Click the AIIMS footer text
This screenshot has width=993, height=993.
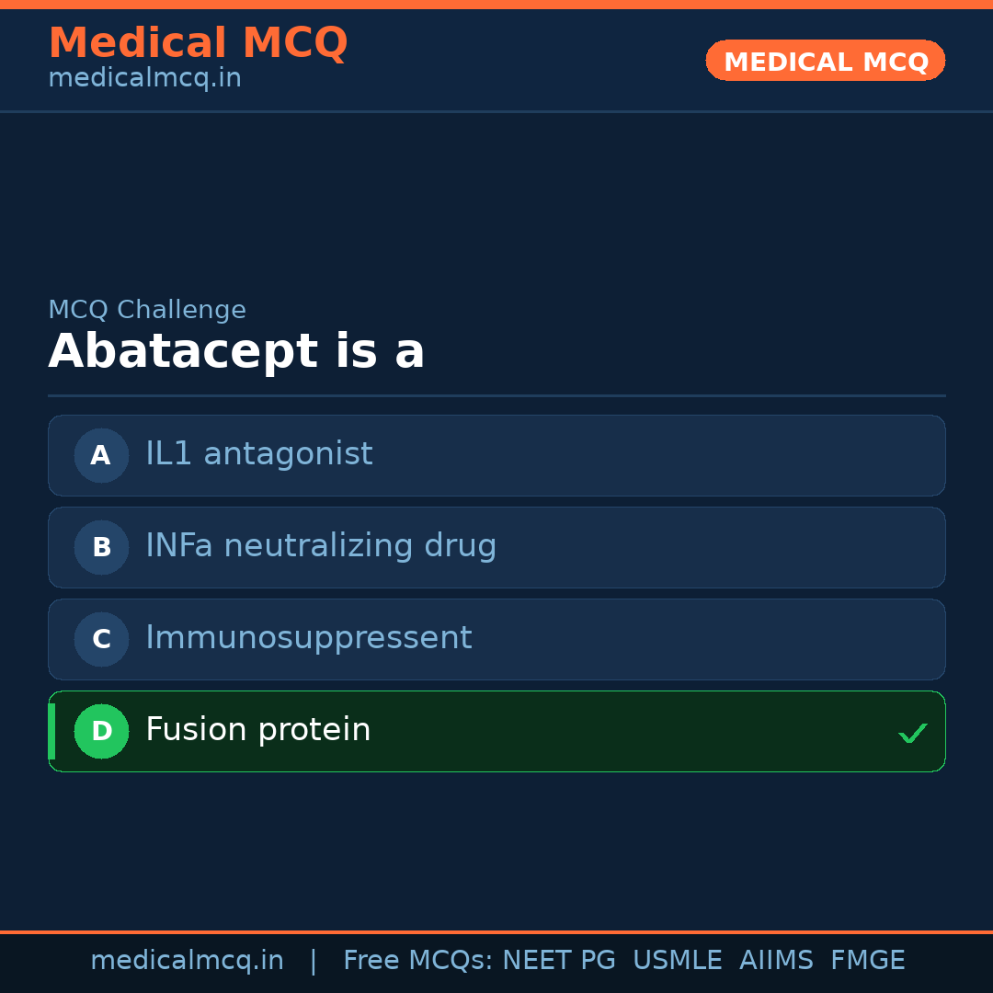tap(777, 960)
